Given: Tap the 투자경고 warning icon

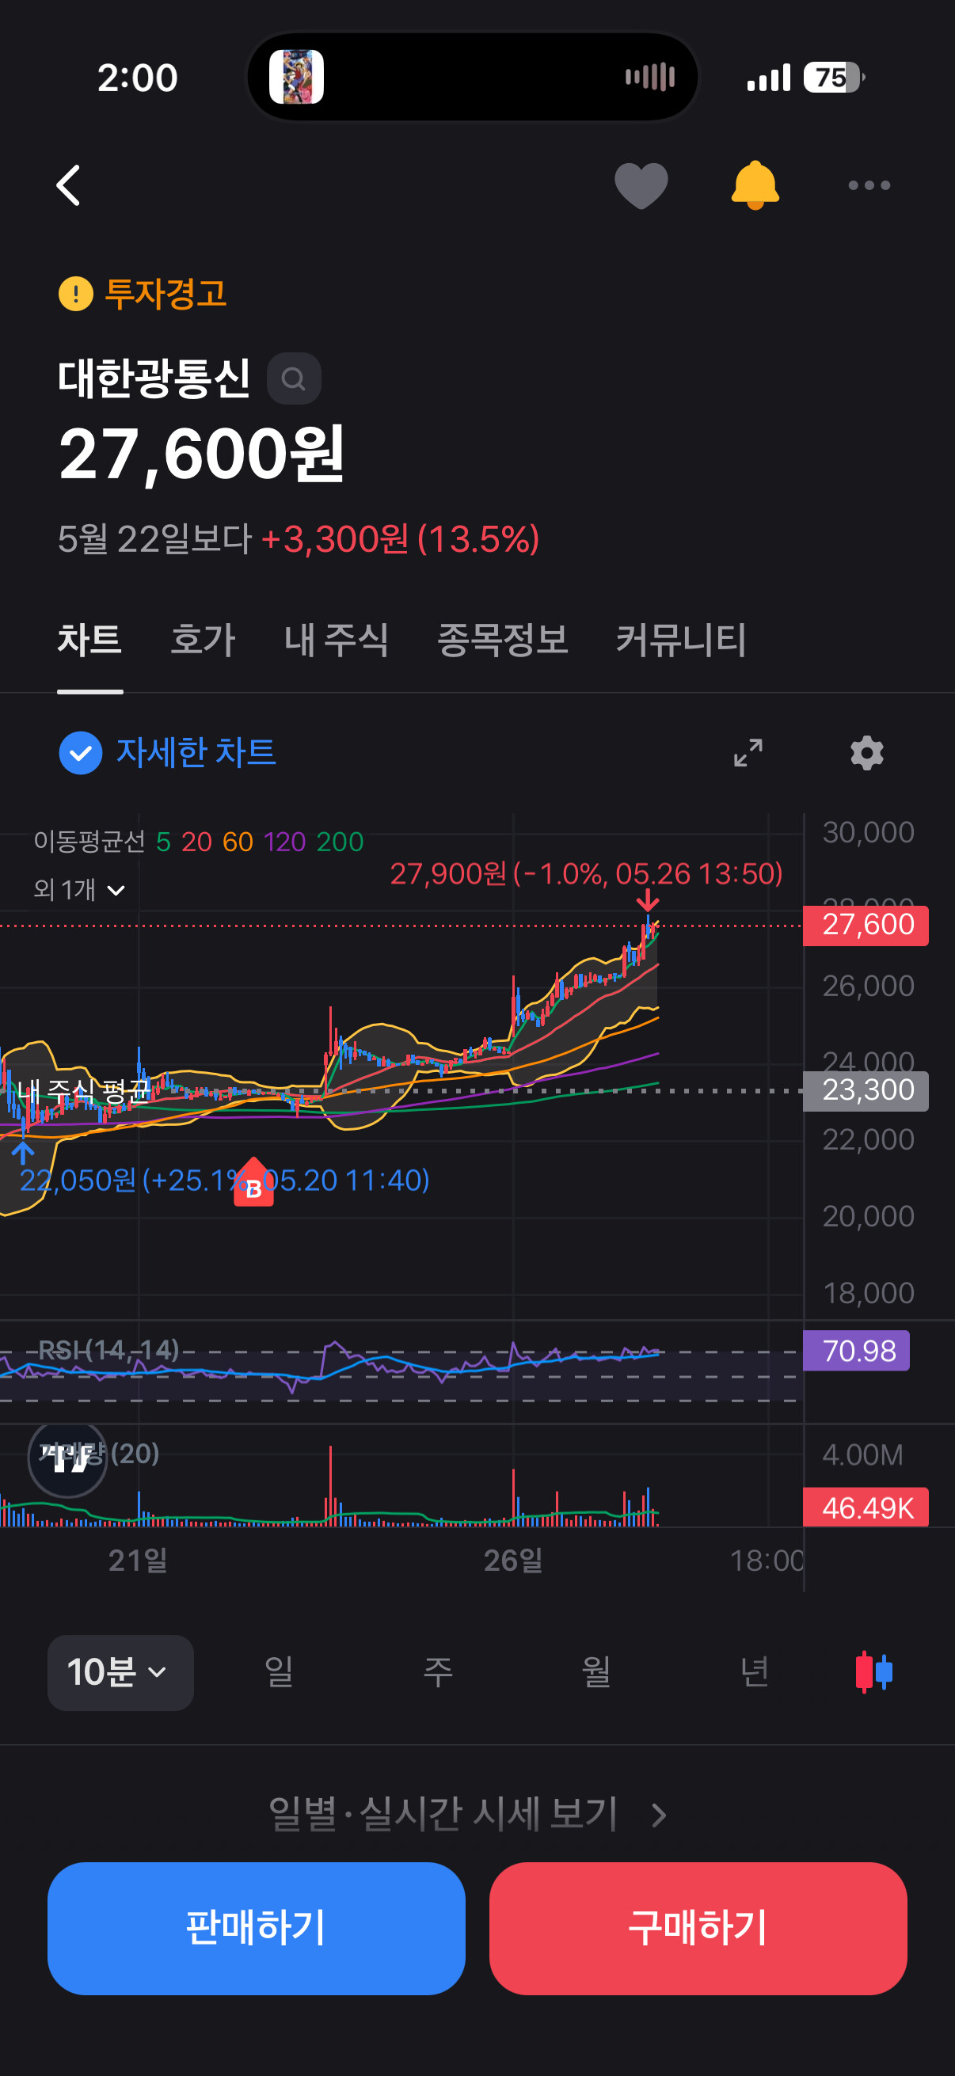Looking at the screenshot, I should (x=76, y=293).
